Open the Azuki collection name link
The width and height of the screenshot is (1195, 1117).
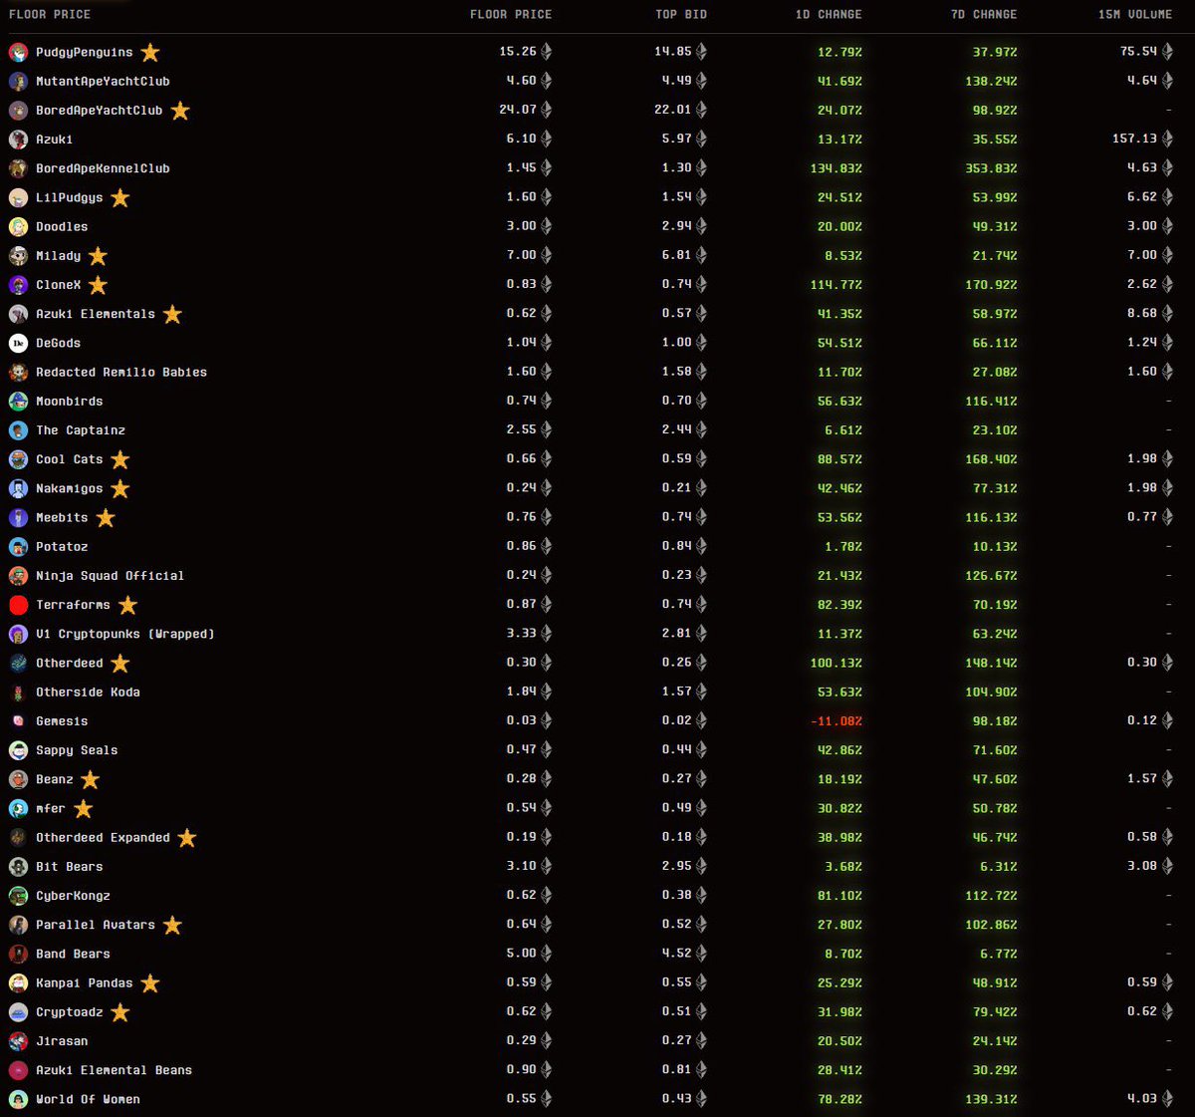tap(54, 140)
